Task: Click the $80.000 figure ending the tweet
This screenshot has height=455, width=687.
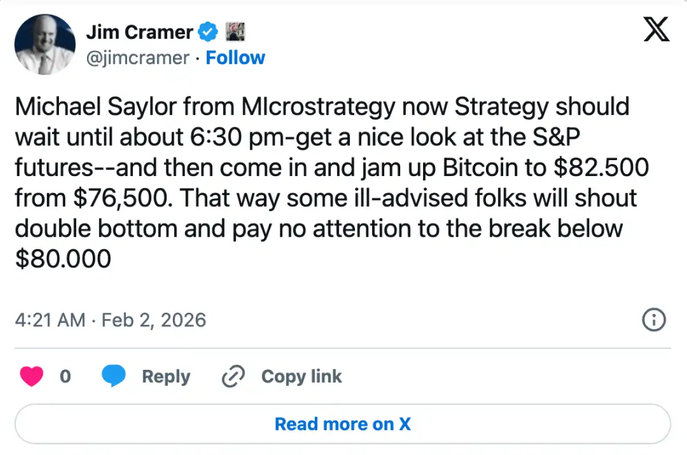Action: pyautogui.click(x=63, y=259)
